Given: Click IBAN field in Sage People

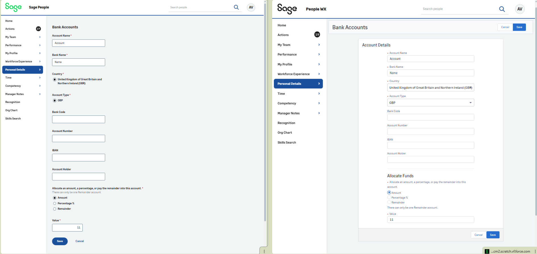Looking at the screenshot, I should pos(78,158).
